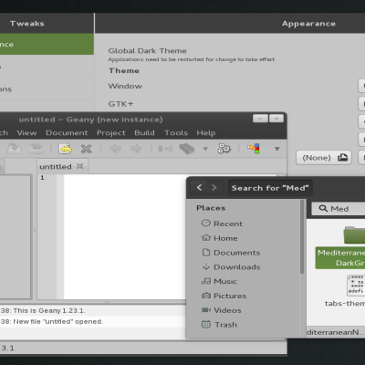Open the Project menu in Geany
Viewport: 365px width, 365px height.
pos(111,133)
